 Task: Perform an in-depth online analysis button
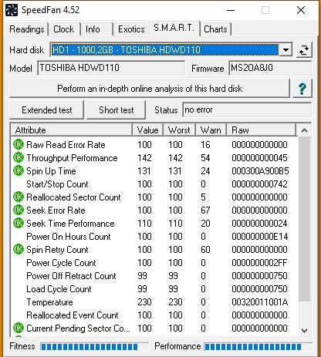point(150,89)
